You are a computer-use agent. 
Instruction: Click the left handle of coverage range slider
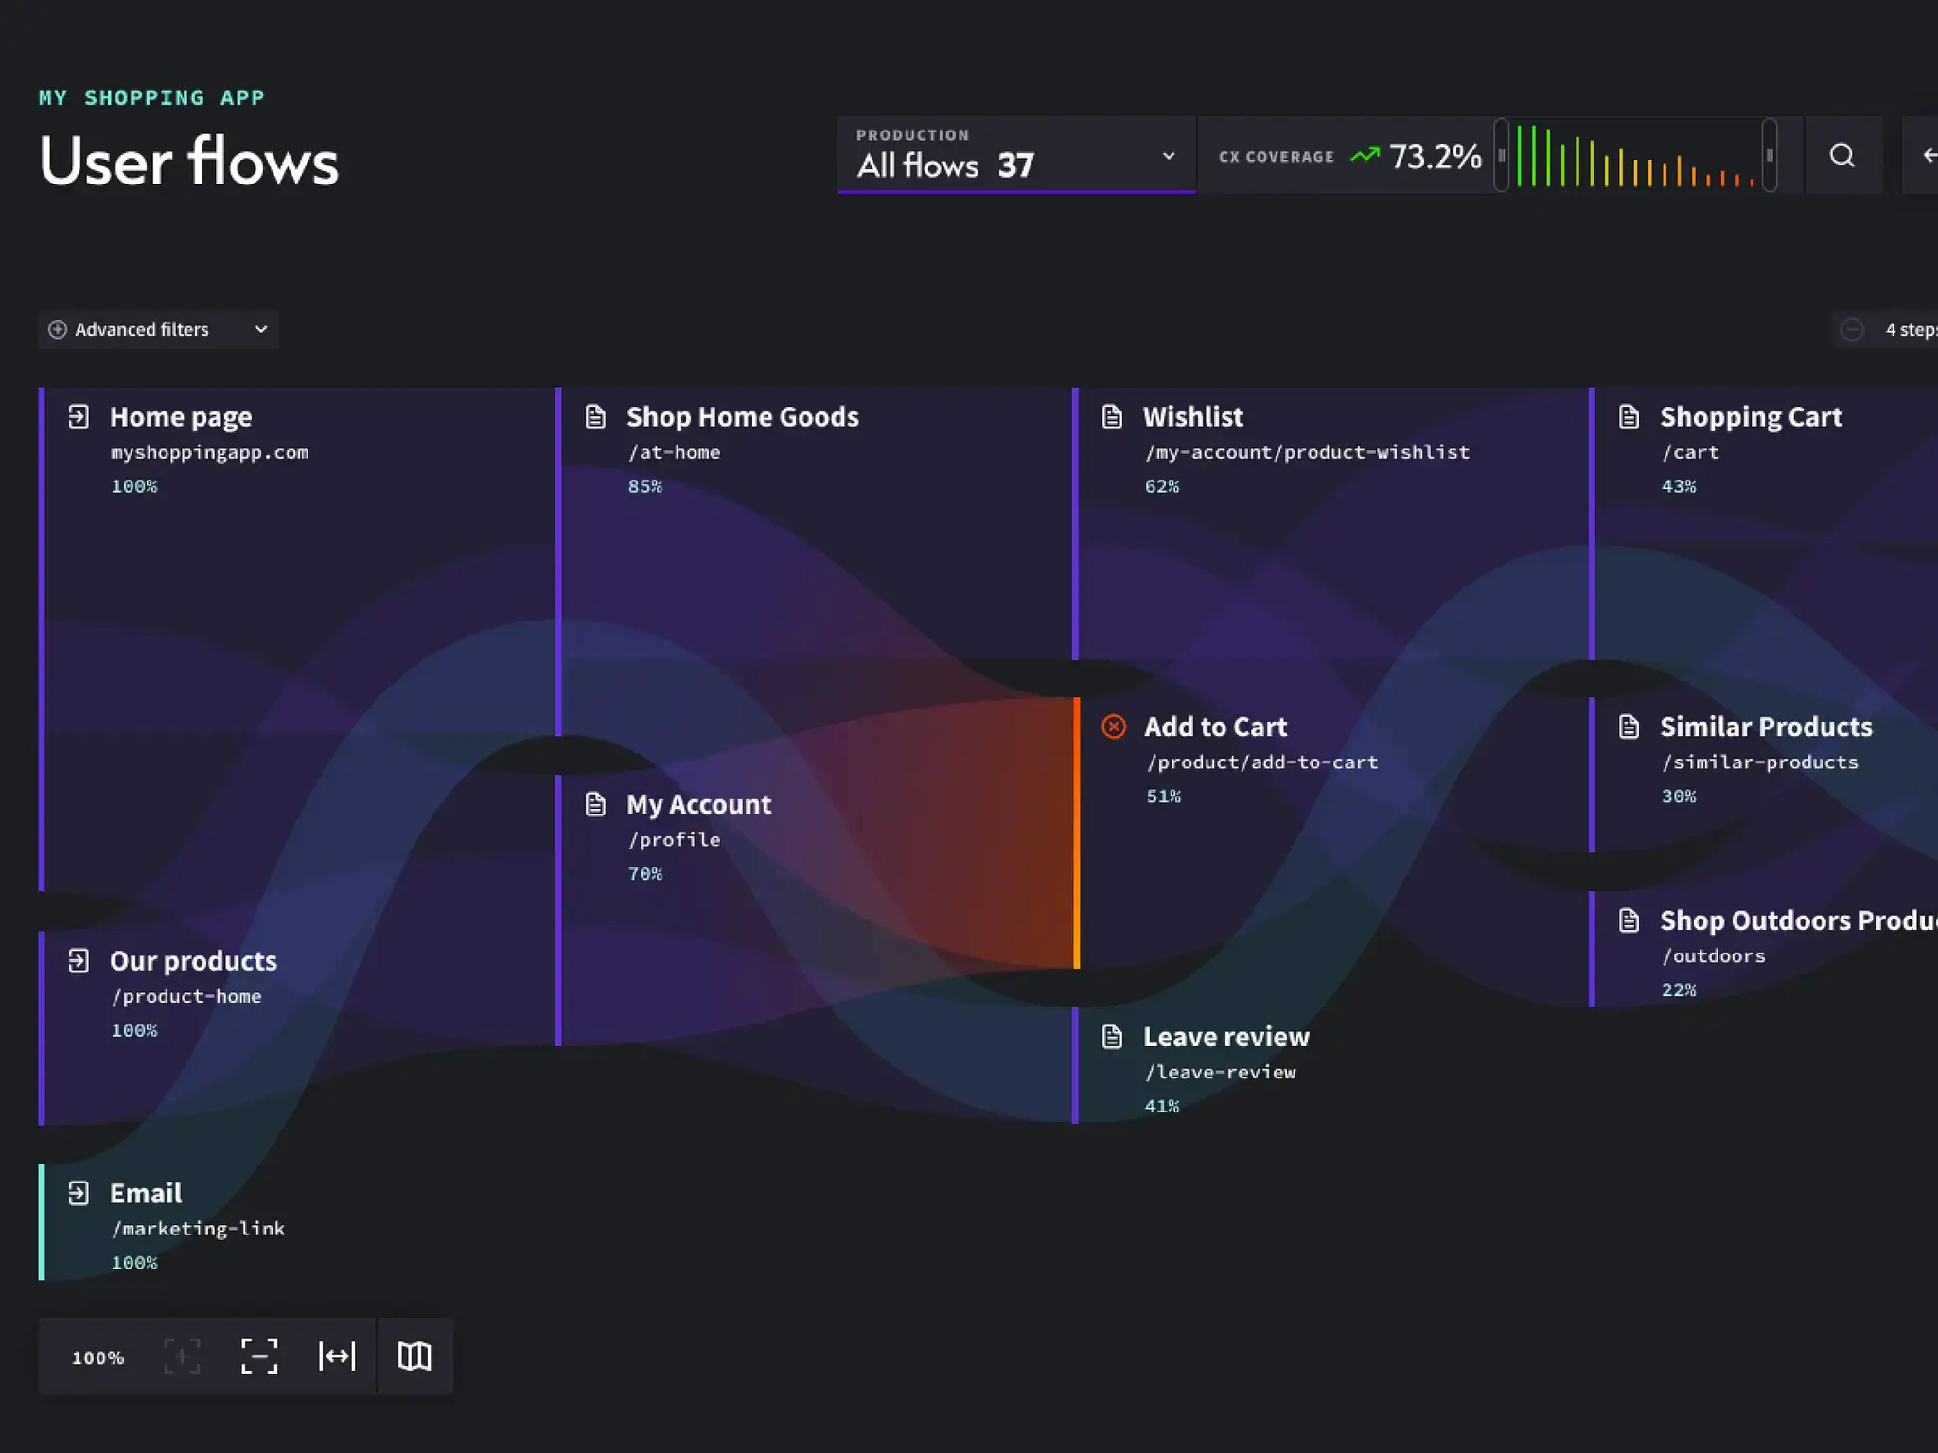point(1501,155)
